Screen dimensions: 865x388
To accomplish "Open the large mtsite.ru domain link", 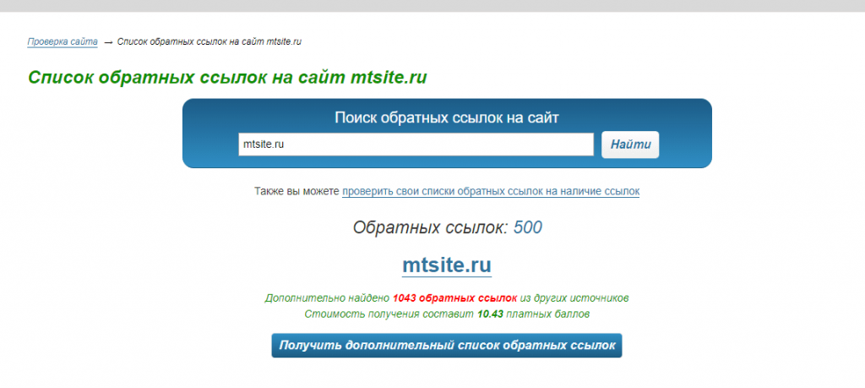I will pos(447,265).
